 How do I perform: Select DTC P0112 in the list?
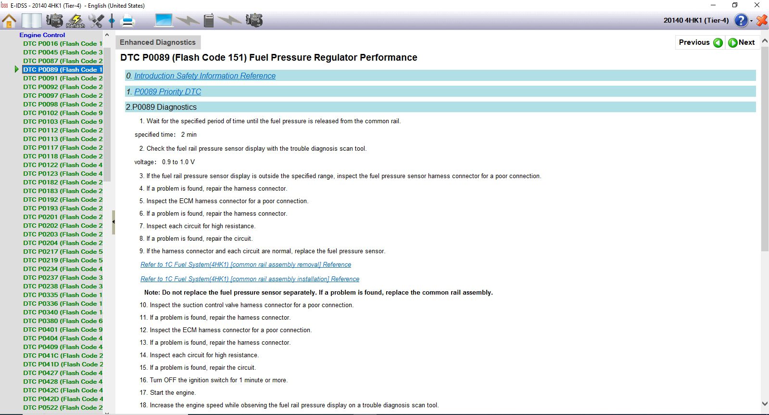(63, 130)
